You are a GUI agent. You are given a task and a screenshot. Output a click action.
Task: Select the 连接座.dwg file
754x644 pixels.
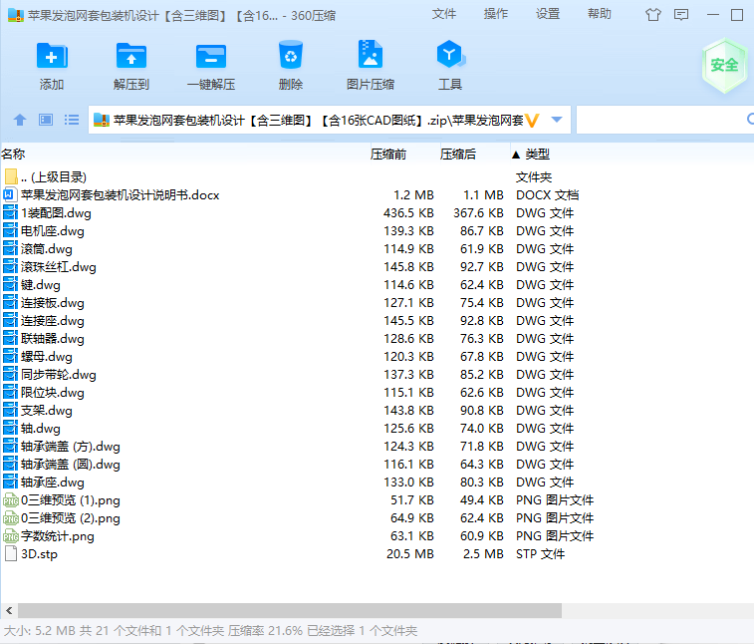click(377, 321)
